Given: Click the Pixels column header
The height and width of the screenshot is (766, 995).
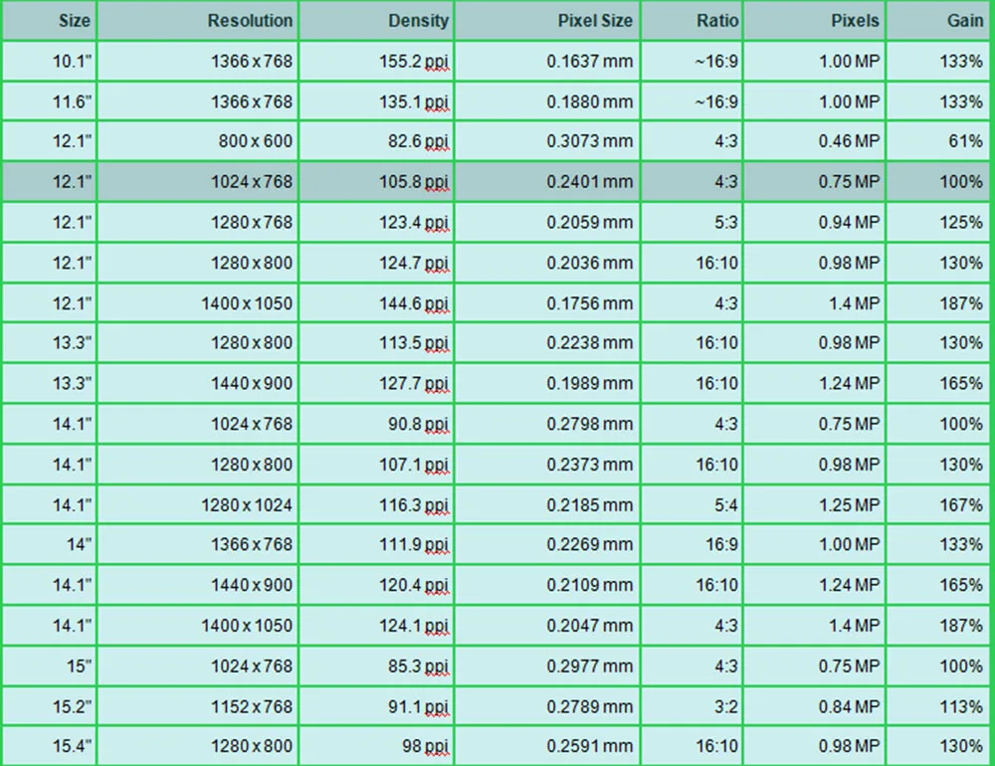Looking at the screenshot, I should (815, 21).
